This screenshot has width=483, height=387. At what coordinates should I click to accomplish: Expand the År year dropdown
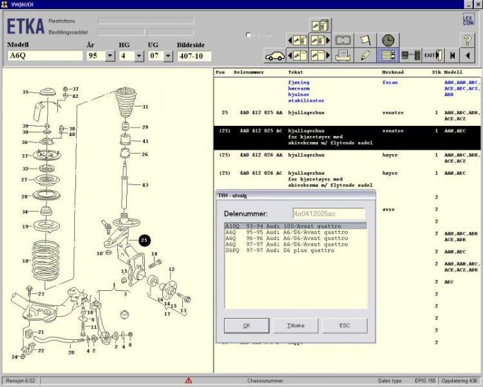(110, 56)
